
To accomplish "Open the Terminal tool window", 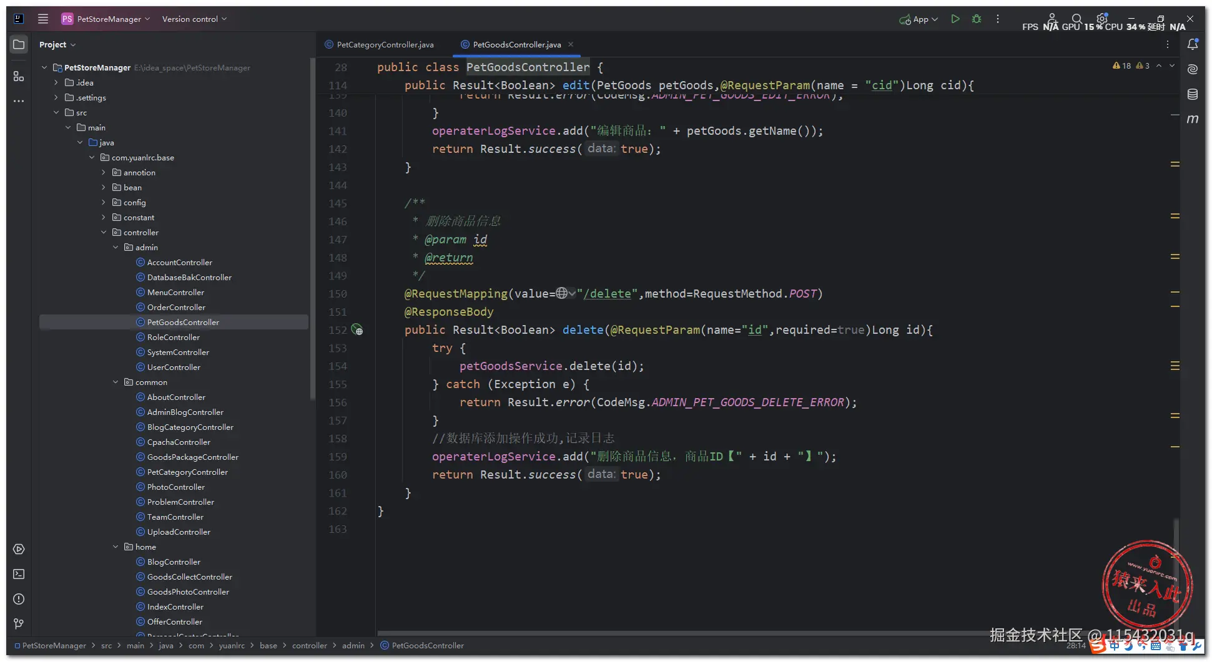I will click(19, 574).
